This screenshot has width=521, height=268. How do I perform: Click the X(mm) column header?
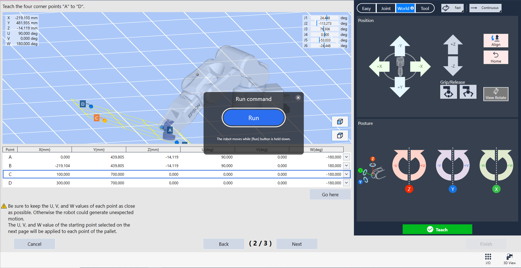[x=45, y=150]
